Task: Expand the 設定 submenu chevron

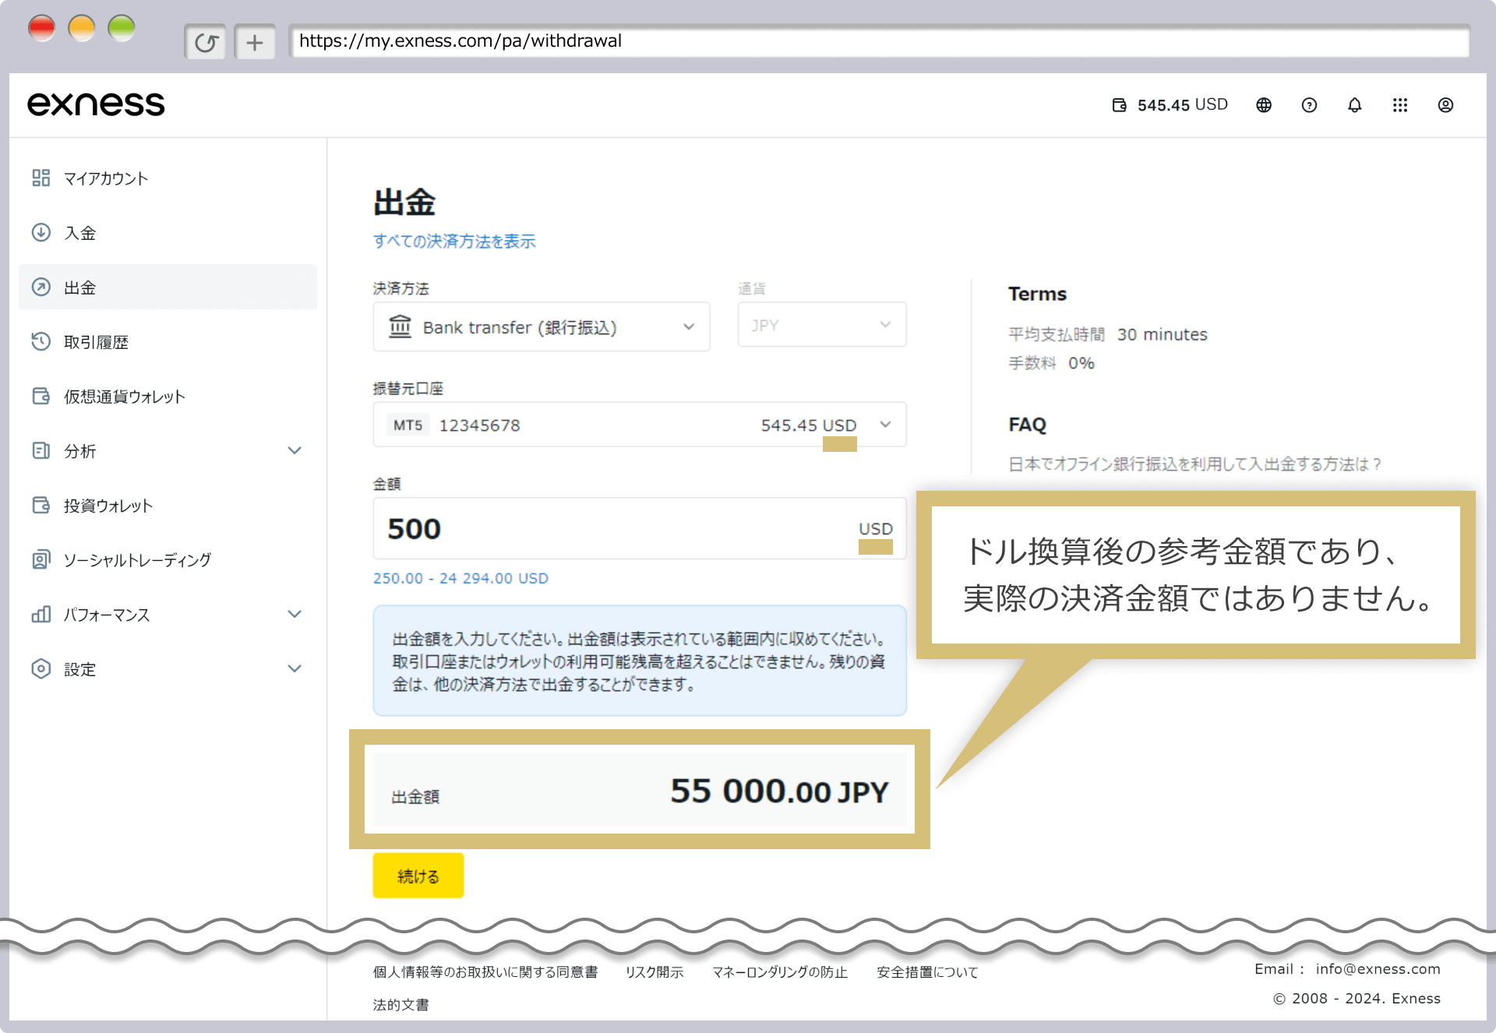Action: coord(295,668)
